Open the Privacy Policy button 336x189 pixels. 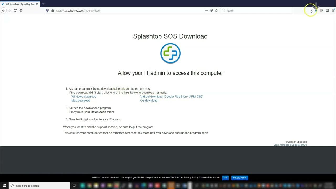point(240,178)
